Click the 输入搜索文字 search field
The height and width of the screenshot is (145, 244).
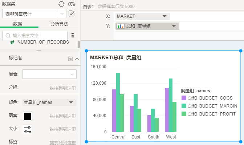[35, 36]
